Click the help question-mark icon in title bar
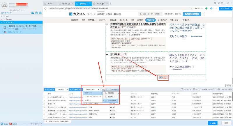233x126 pixels. click(x=219, y=3)
